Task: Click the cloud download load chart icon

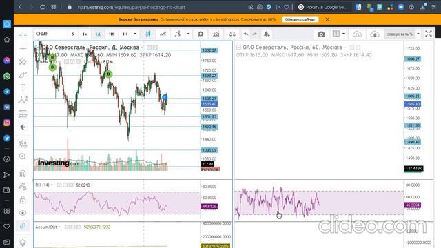Action: coord(357,34)
